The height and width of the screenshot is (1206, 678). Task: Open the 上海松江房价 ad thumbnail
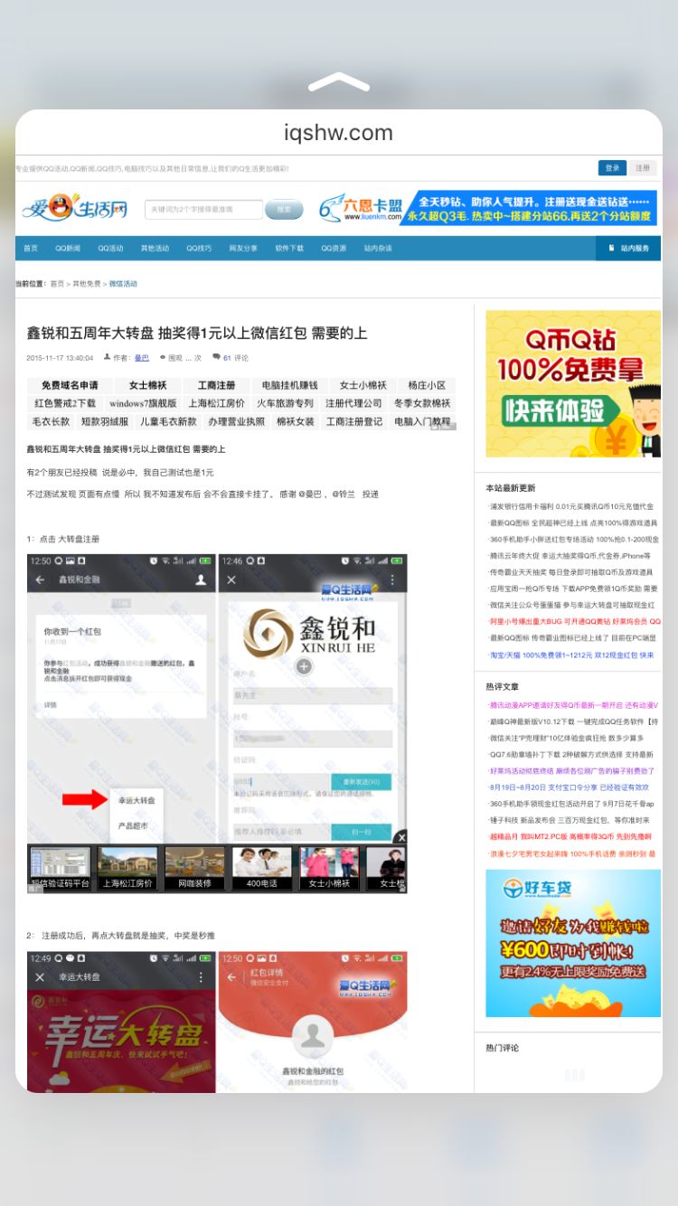(127, 868)
